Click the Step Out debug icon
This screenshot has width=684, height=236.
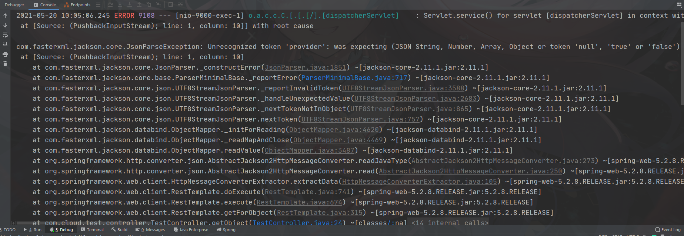coord(139,4)
